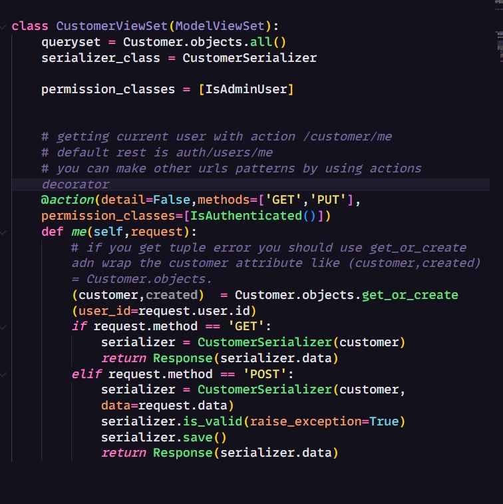Click the 'if' keyword
Image resolution: width=503 pixels, height=504 pixels.
pyautogui.click(x=79, y=327)
